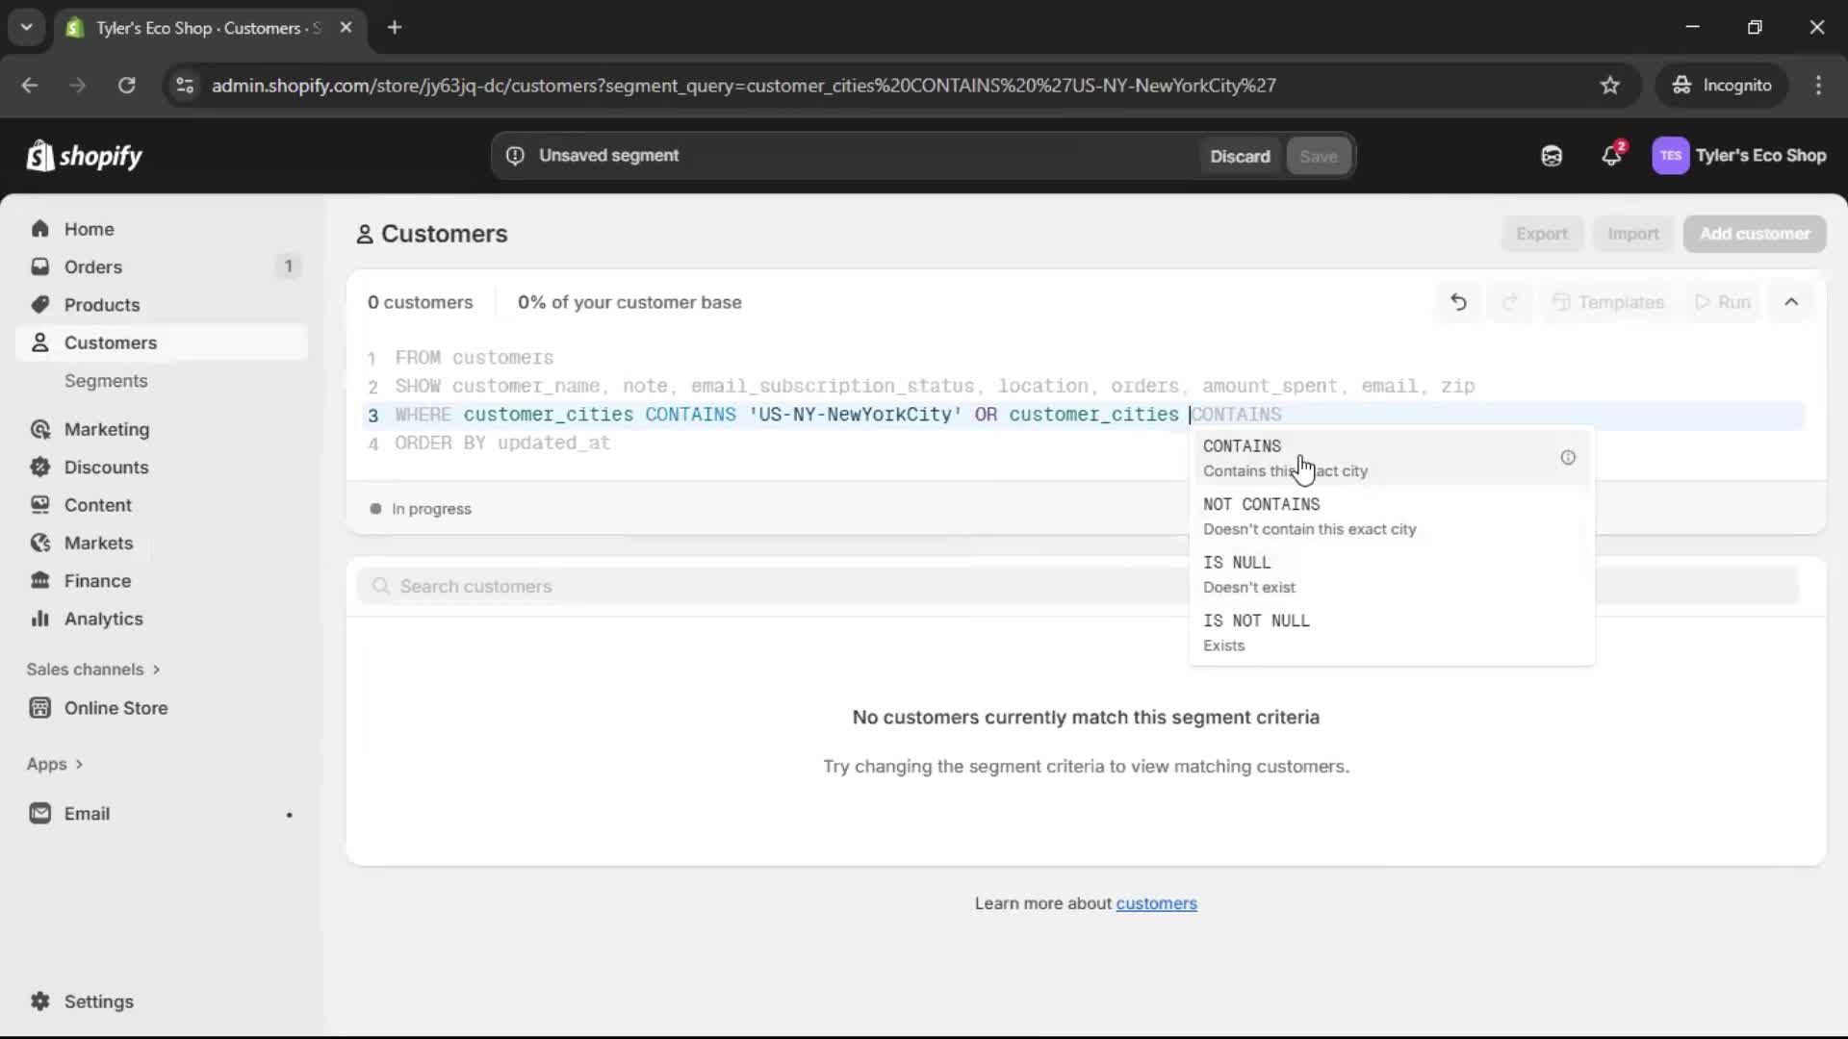
Task: Click the info icon beside CONTAINS
Action: tap(1568, 457)
